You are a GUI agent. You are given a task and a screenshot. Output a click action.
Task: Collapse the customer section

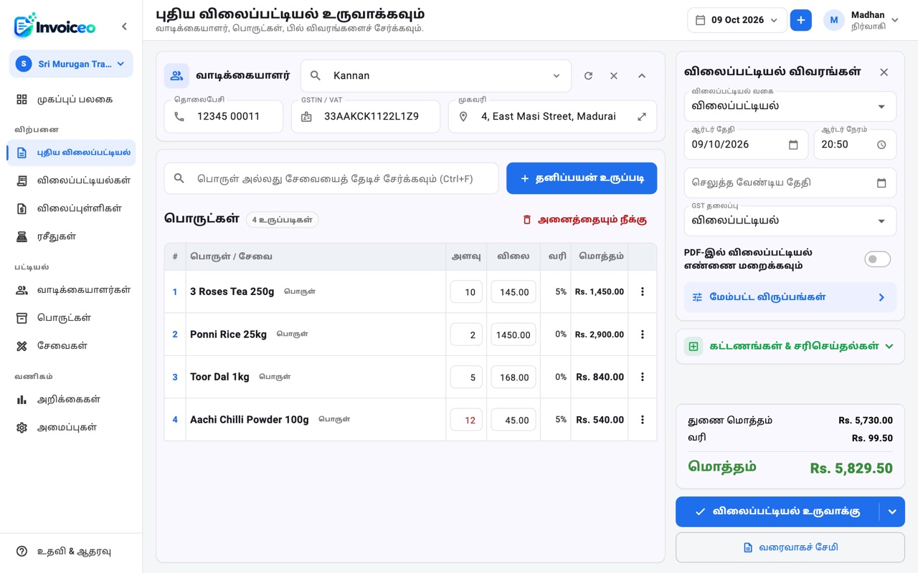click(642, 76)
